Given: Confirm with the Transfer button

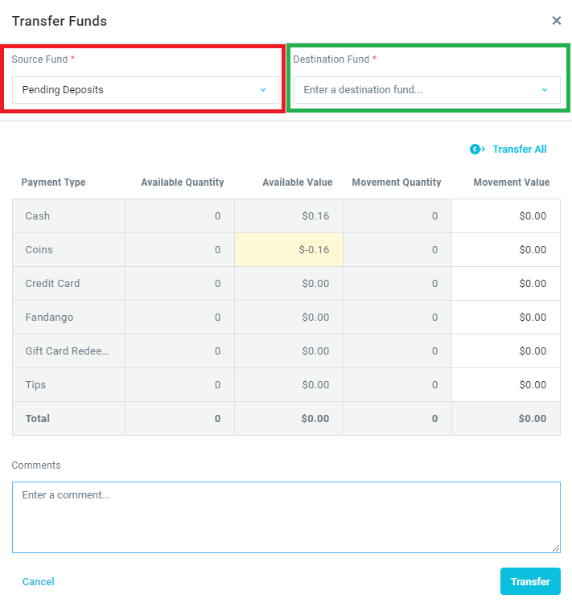Looking at the screenshot, I should pyautogui.click(x=530, y=581).
